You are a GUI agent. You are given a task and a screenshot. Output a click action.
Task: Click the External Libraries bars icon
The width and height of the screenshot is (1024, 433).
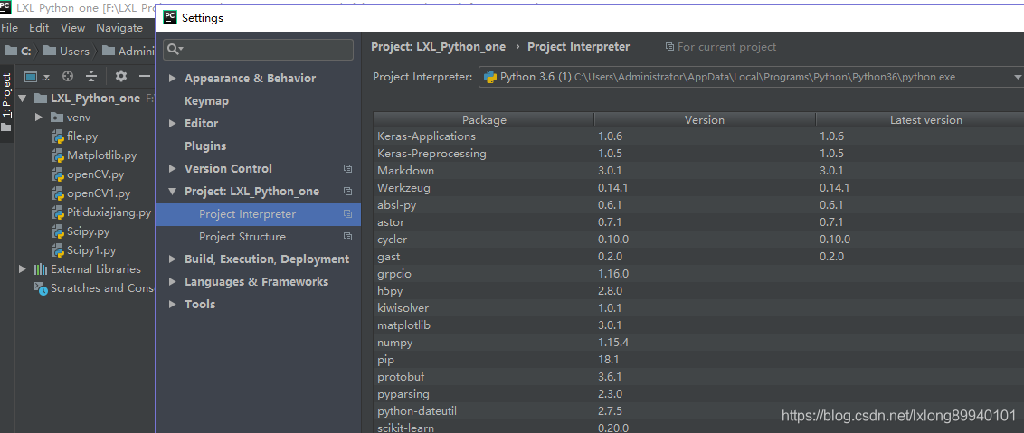(x=41, y=269)
